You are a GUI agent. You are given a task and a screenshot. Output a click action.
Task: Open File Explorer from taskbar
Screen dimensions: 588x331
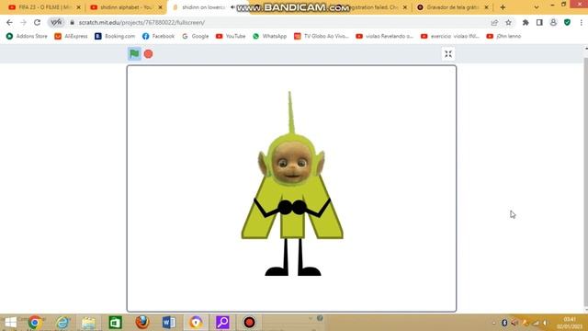(x=89, y=323)
